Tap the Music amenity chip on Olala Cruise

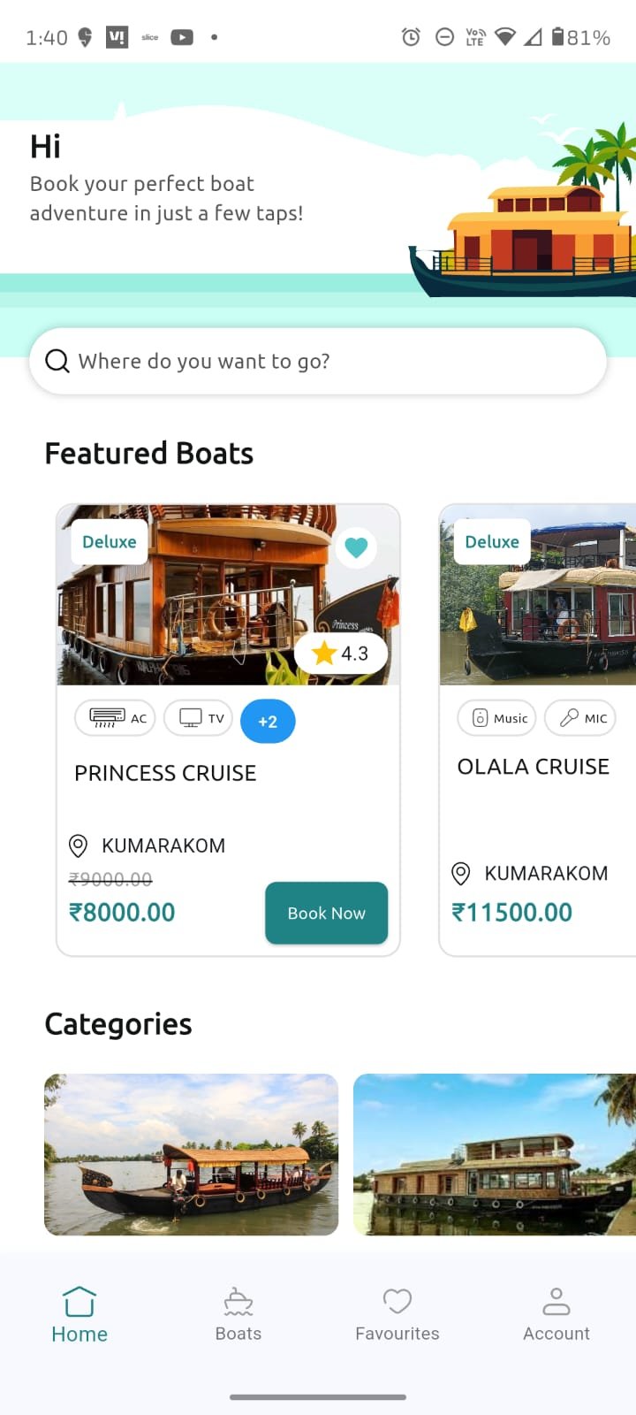[497, 718]
